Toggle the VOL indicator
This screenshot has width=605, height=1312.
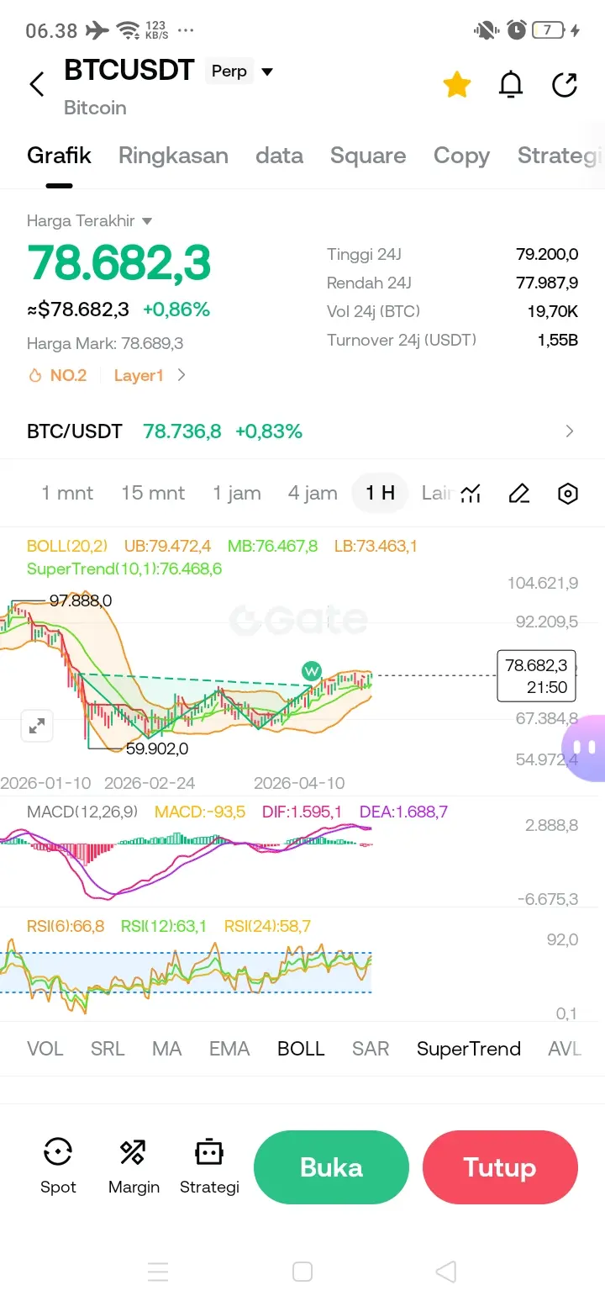click(x=45, y=1049)
